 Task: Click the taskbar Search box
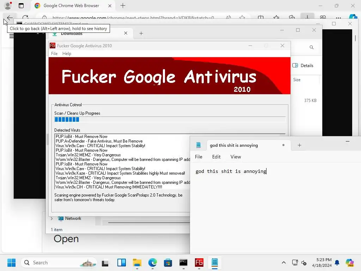[59, 263]
